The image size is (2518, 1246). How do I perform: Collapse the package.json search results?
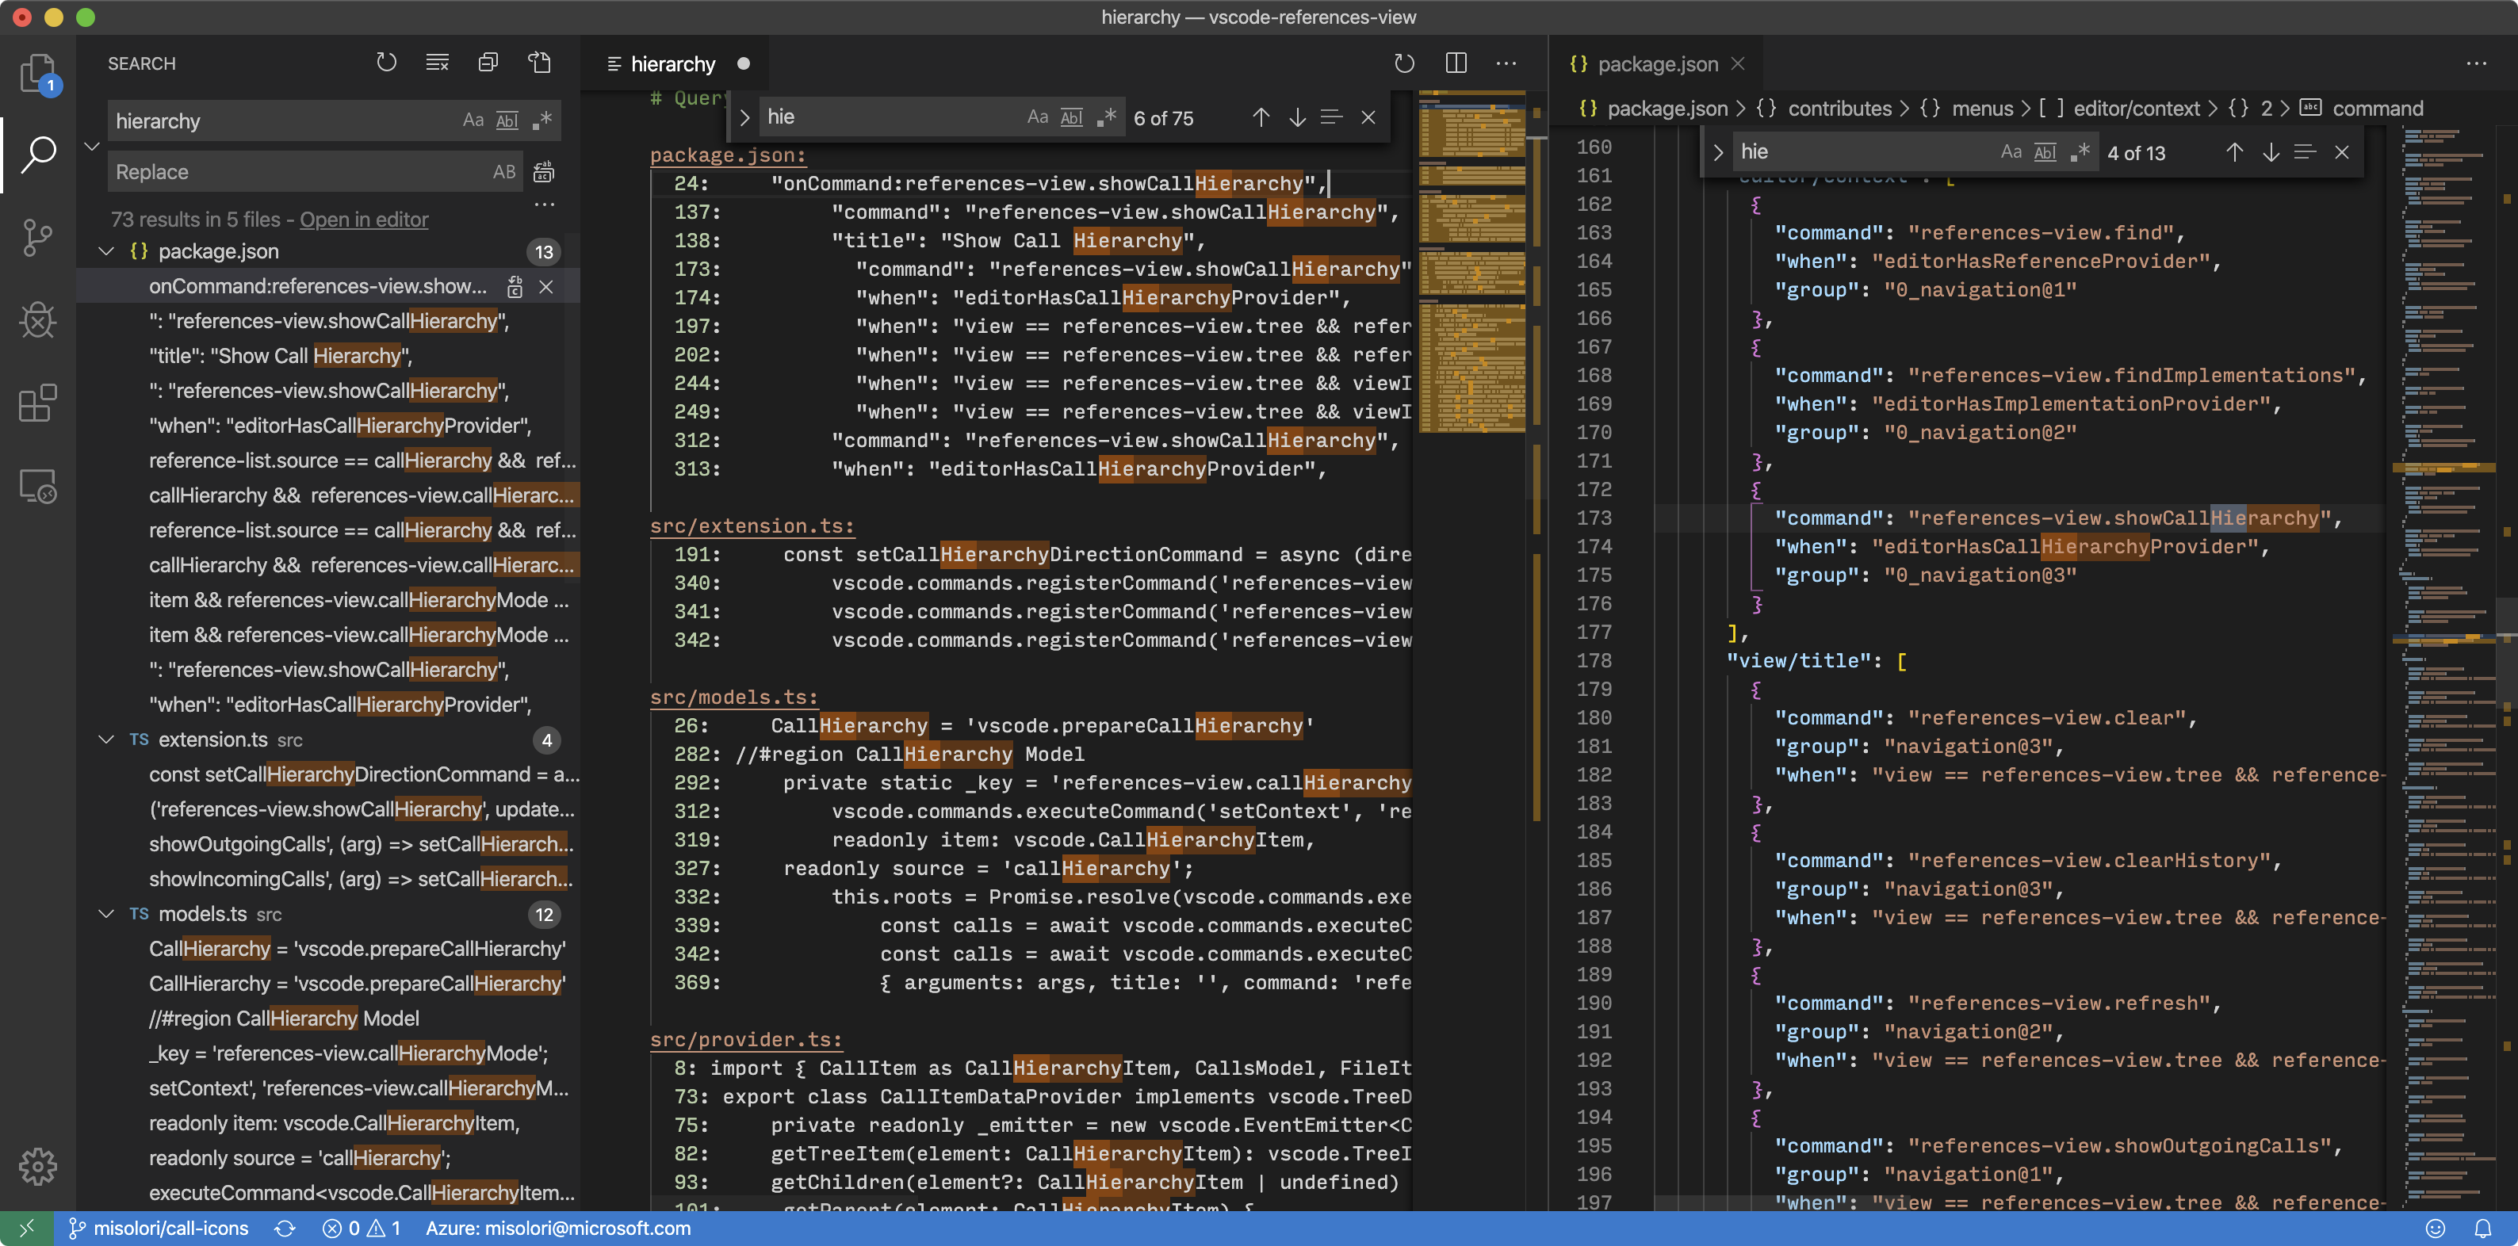(x=106, y=251)
